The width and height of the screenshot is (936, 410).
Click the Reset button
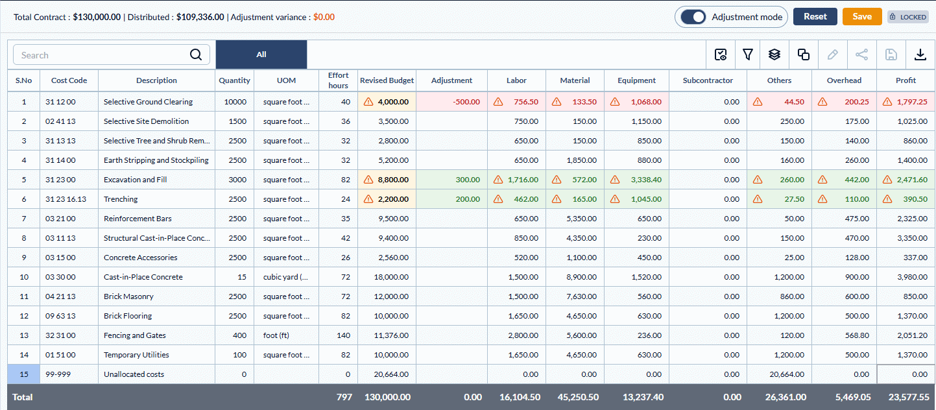tap(815, 17)
